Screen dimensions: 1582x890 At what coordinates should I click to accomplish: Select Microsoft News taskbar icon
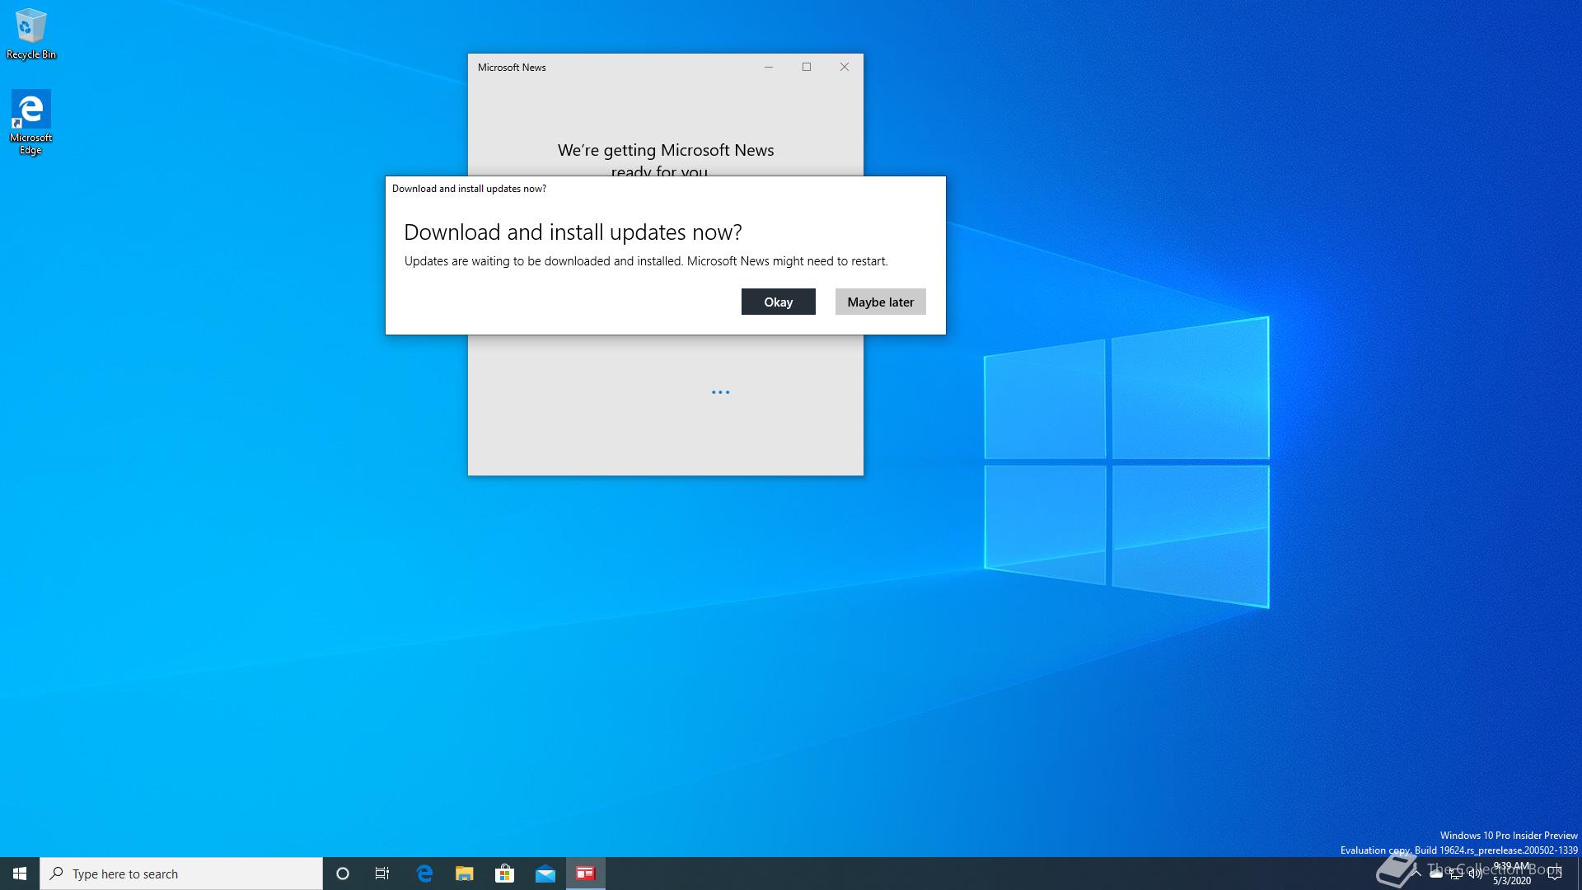[x=586, y=874]
